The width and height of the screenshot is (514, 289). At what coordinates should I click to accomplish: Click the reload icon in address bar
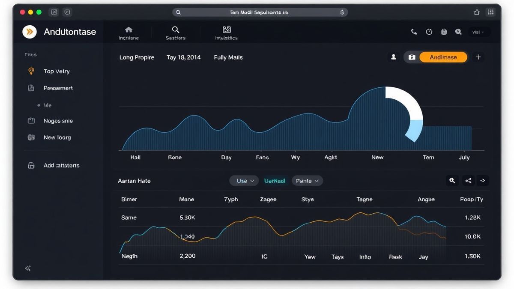point(342,12)
